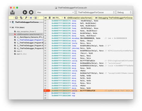
Task: Click the debug icon at jump bar start
Action: click(x=46, y=18)
